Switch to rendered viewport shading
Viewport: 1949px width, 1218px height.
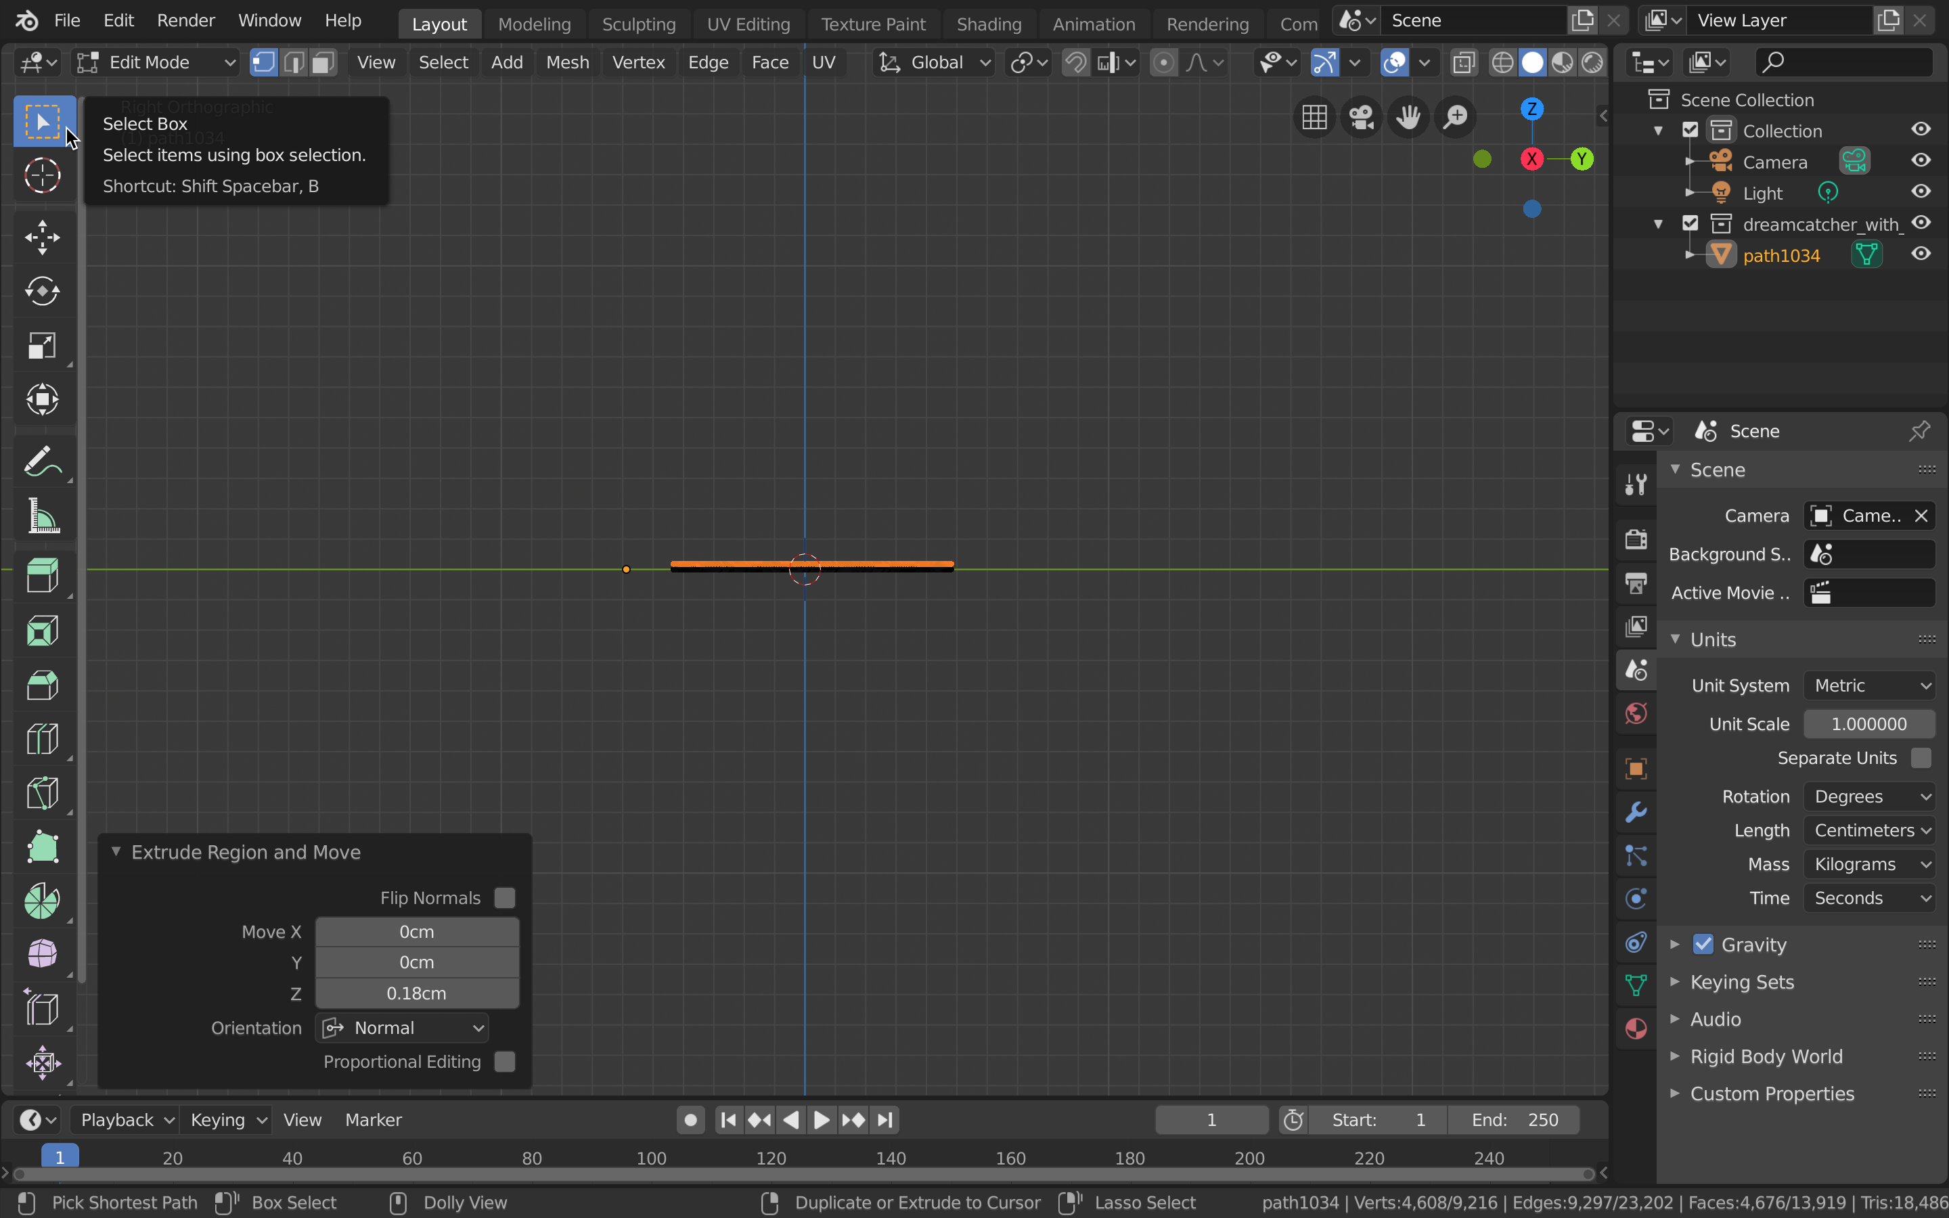click(1592, 62)
